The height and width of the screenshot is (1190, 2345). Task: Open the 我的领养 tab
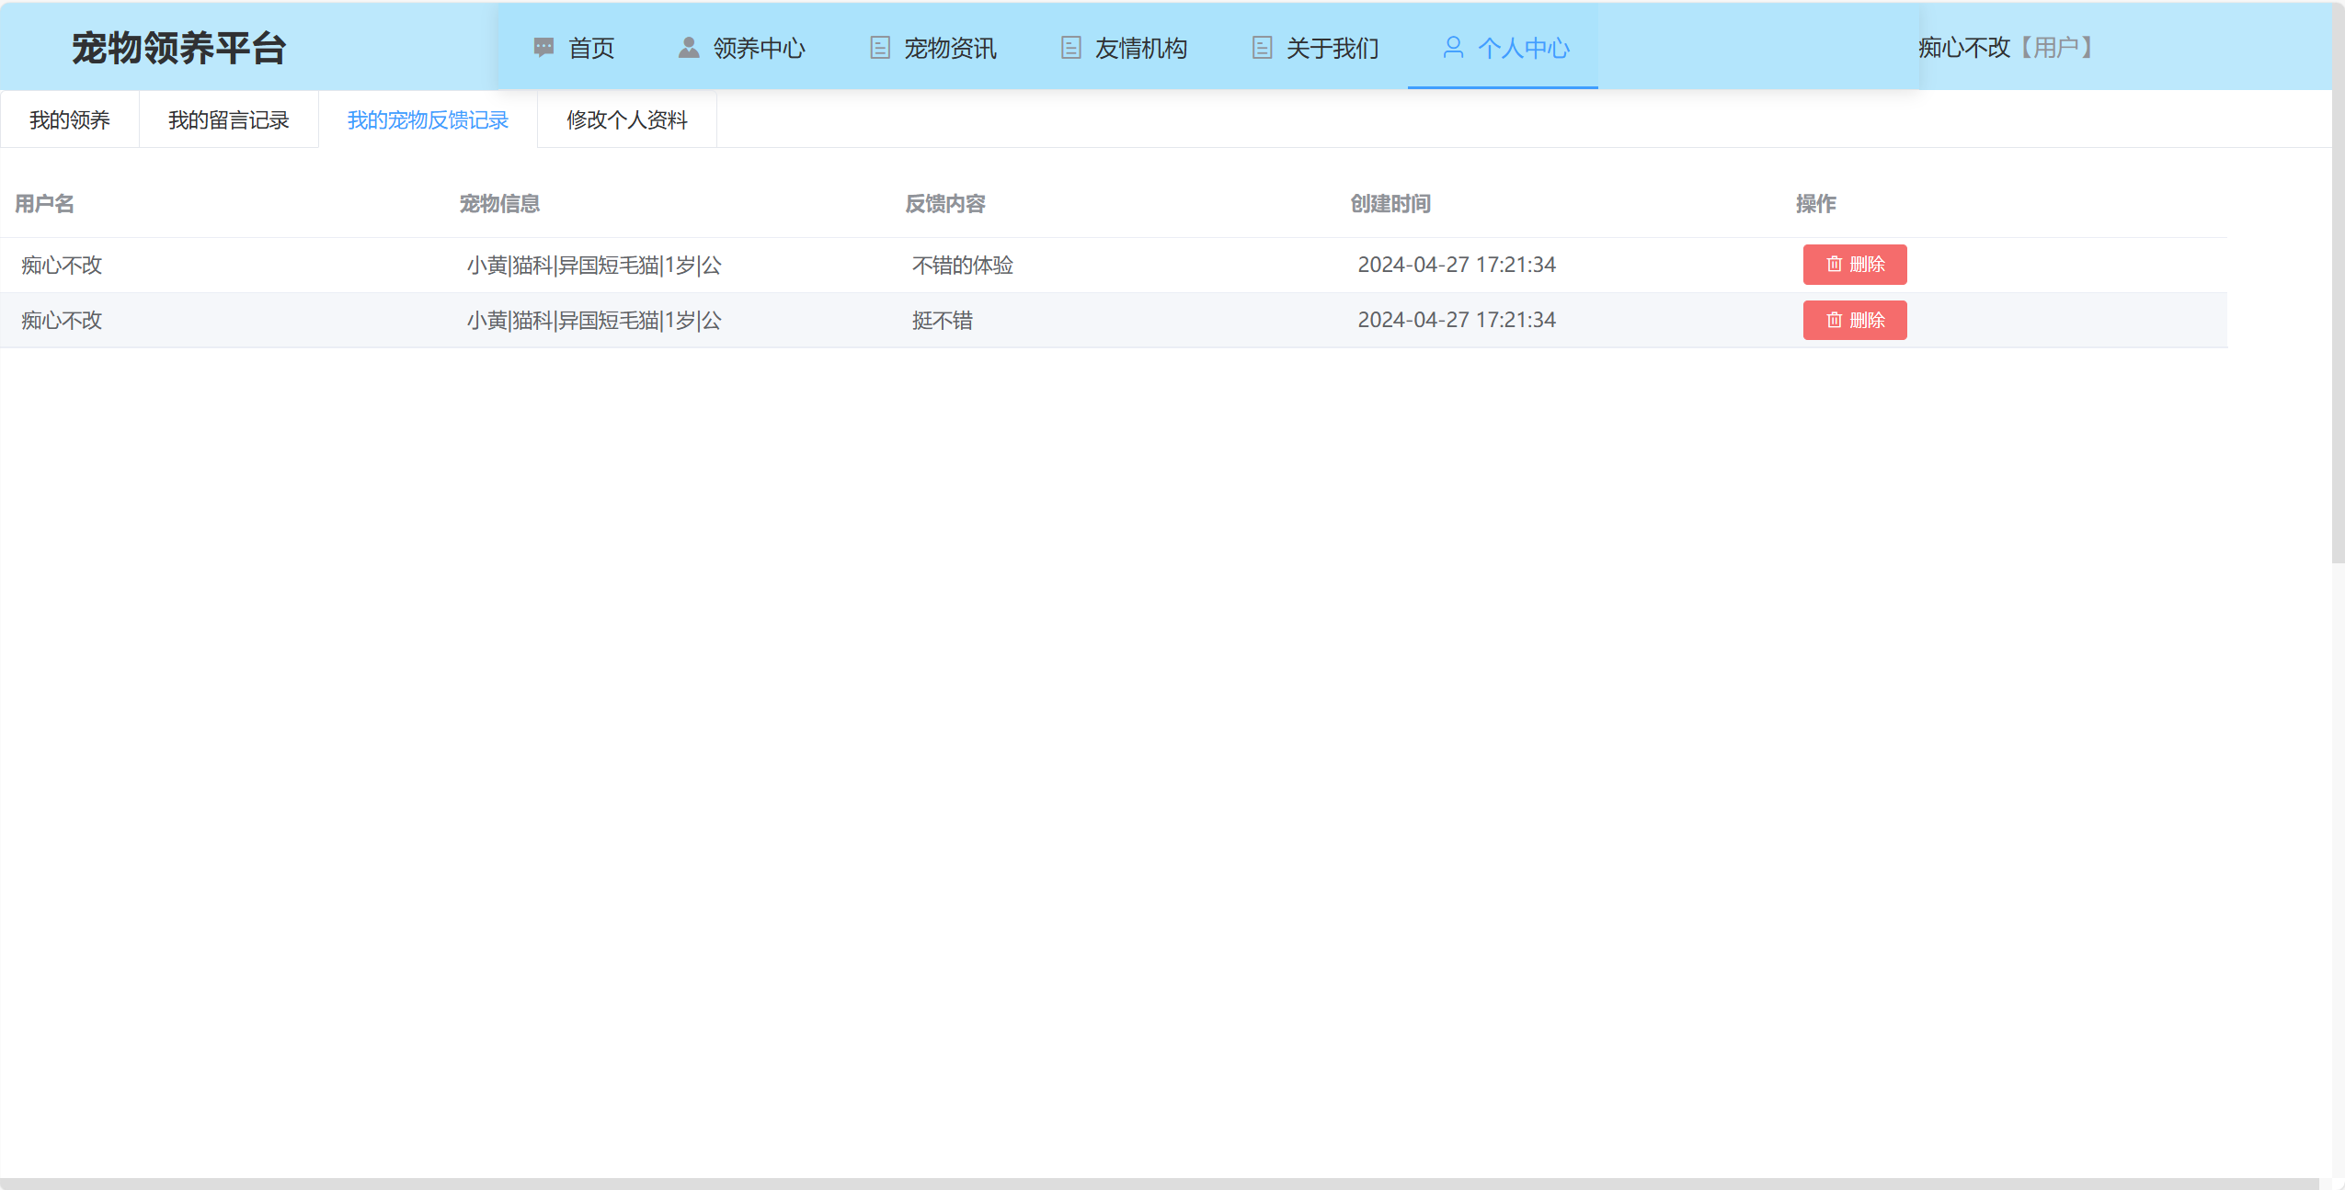70,120
